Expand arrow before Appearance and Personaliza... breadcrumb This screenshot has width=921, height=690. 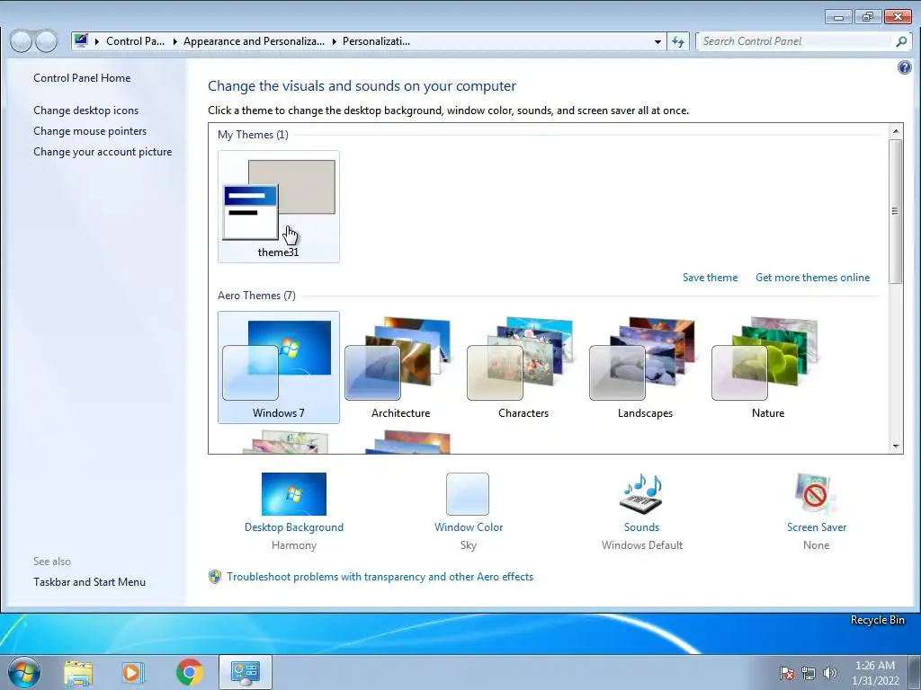pos(174,41)
